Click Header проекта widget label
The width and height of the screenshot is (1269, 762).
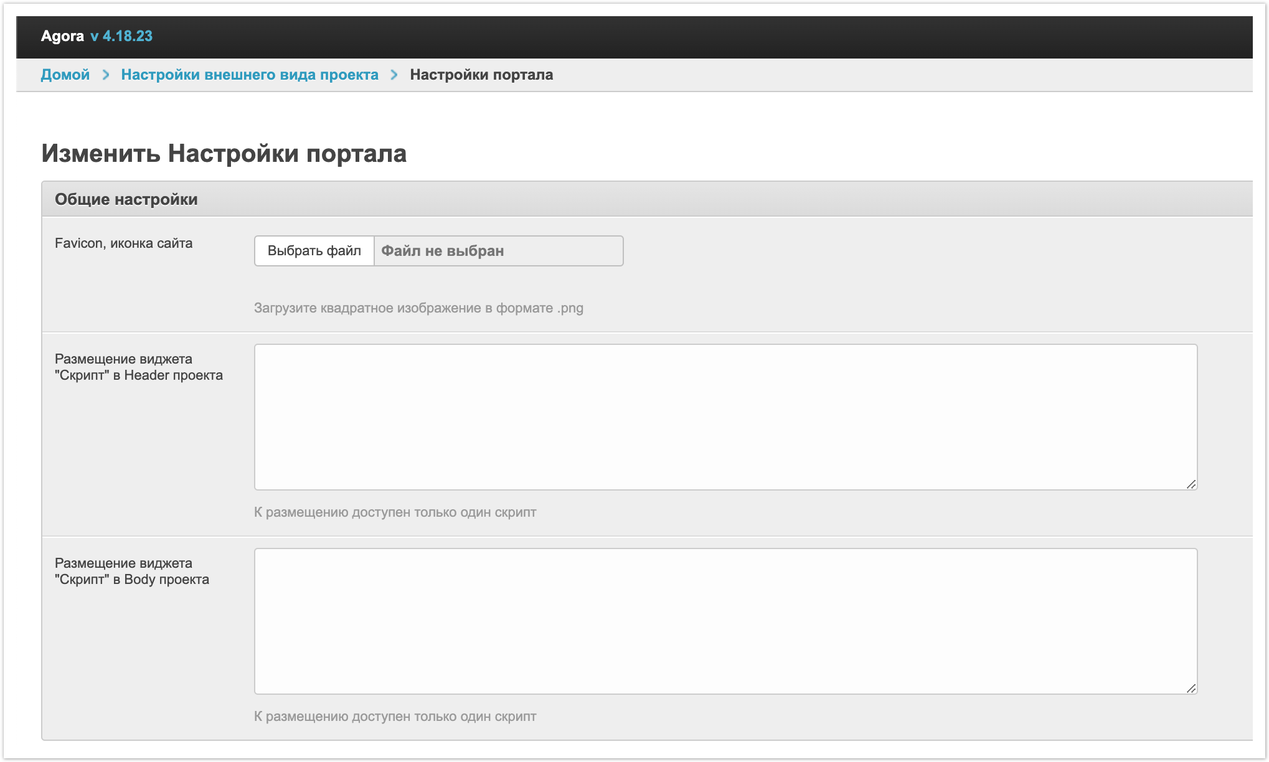(138, 367)
